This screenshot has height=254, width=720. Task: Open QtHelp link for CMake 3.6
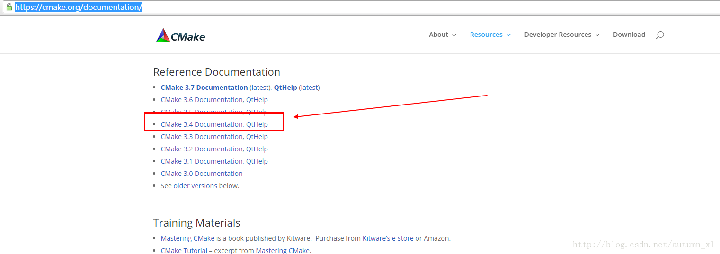click(257, 100)
